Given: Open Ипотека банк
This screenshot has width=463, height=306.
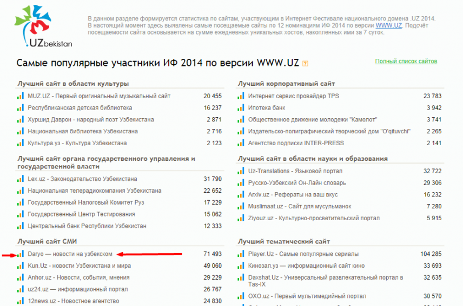Looking at the screenshot, I should tap(266, 108).
